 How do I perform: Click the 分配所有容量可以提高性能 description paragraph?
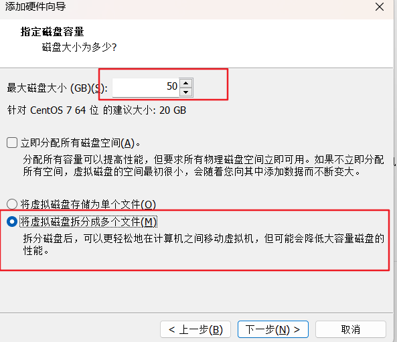pyautogui.click(x=204, y=165)
